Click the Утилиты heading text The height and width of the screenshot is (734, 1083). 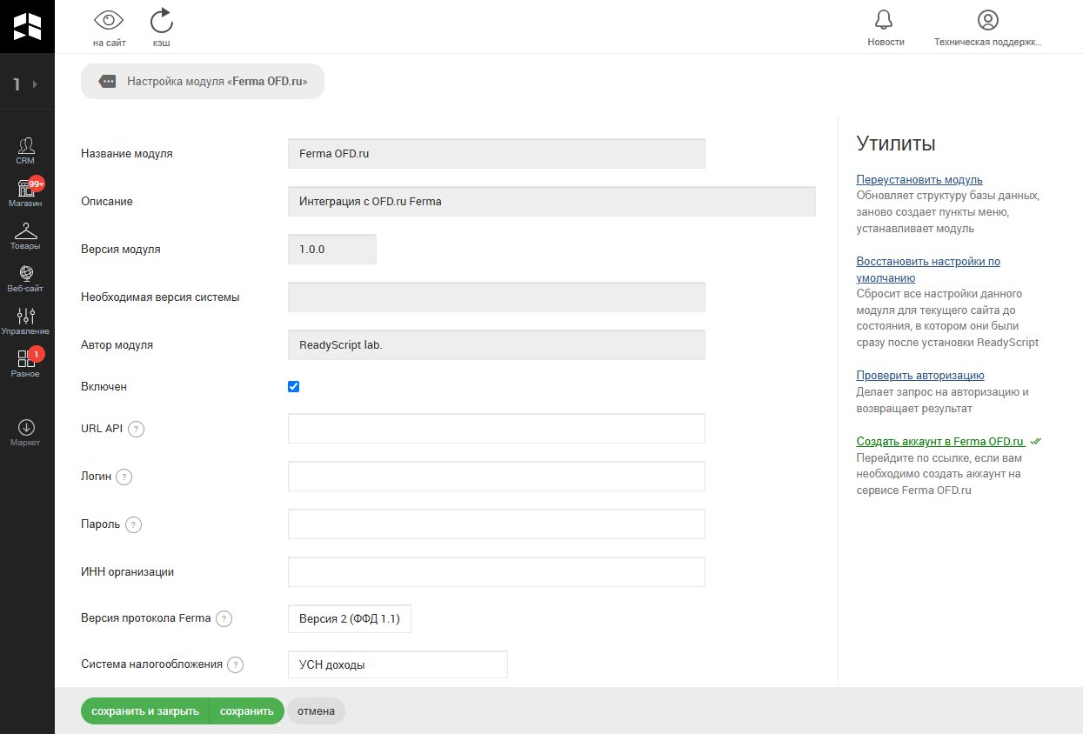pos(896,144)
